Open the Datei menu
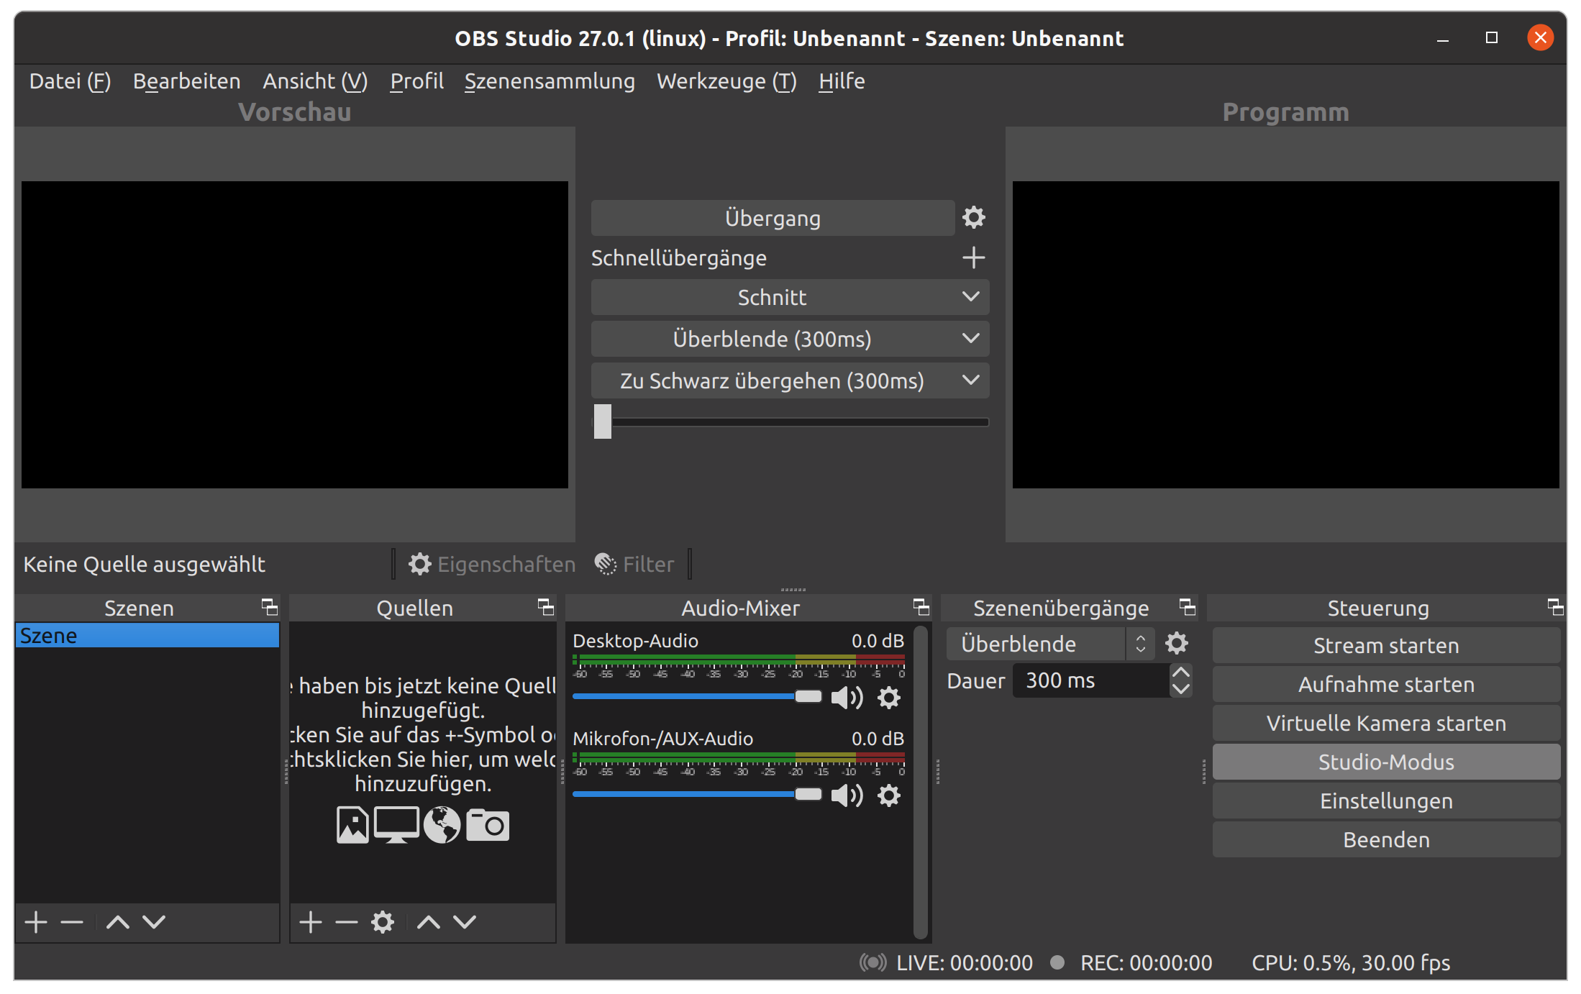 pos(68,81)
